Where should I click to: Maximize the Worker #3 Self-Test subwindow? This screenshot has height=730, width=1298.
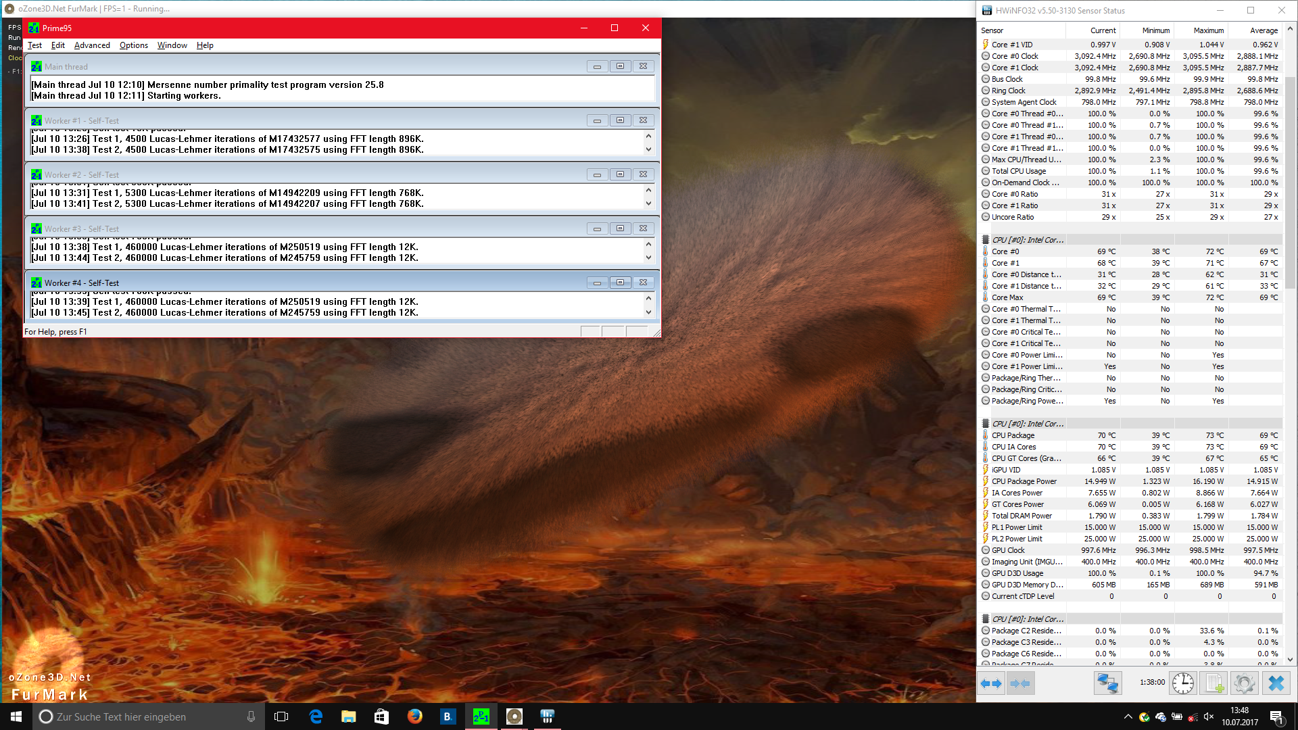(620, 228)
